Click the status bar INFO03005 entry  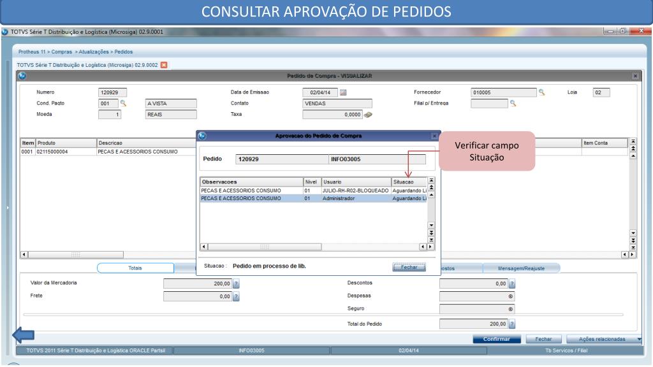point(251,351)
